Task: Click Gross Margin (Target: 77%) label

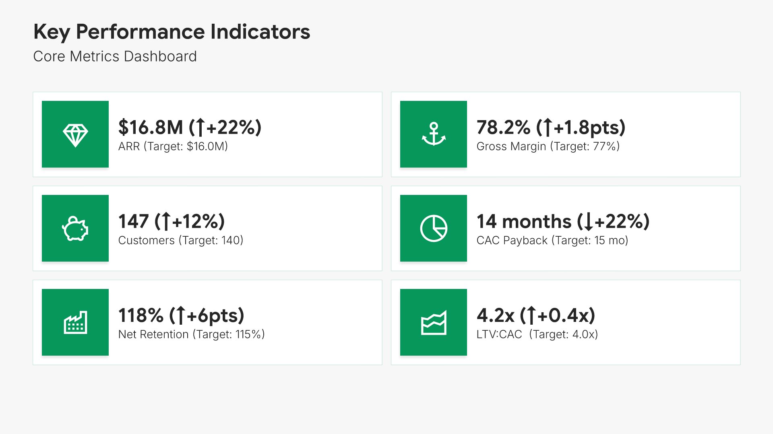Action: 548,146
